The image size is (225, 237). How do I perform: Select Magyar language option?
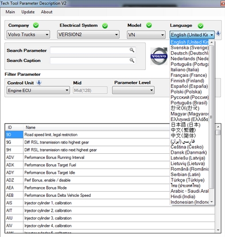[189, 114]
